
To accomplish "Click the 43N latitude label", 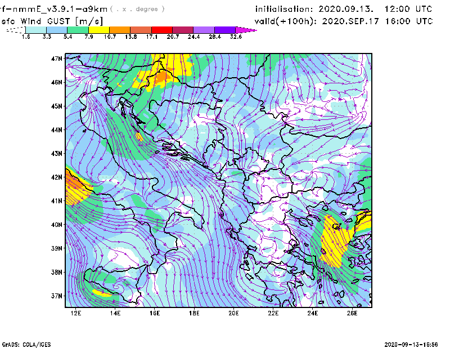I will (x=57, y=154).
